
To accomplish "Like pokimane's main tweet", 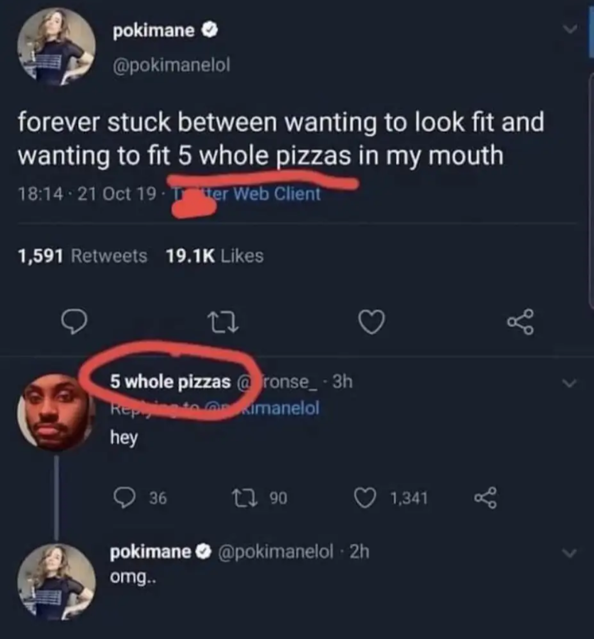I will (x=371, y=323).
